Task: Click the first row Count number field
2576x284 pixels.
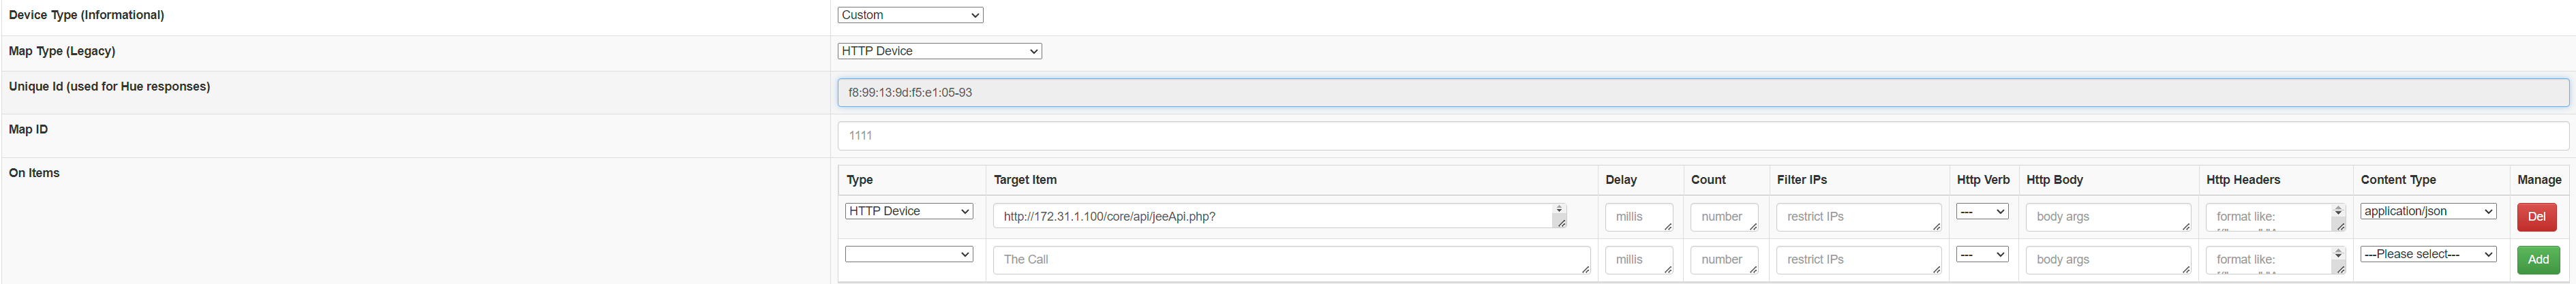Action: [1724, 217]
